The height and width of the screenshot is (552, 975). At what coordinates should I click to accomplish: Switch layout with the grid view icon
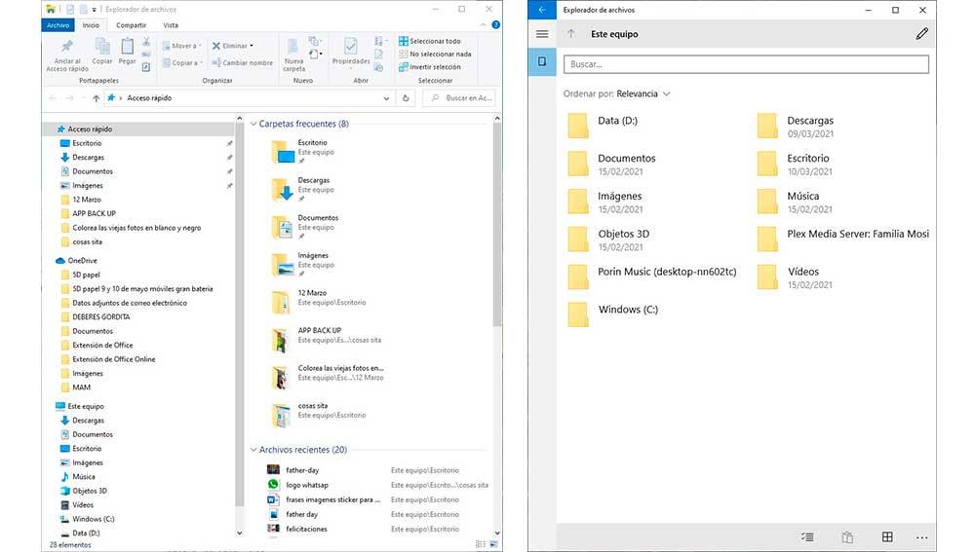tap(887, 536)
